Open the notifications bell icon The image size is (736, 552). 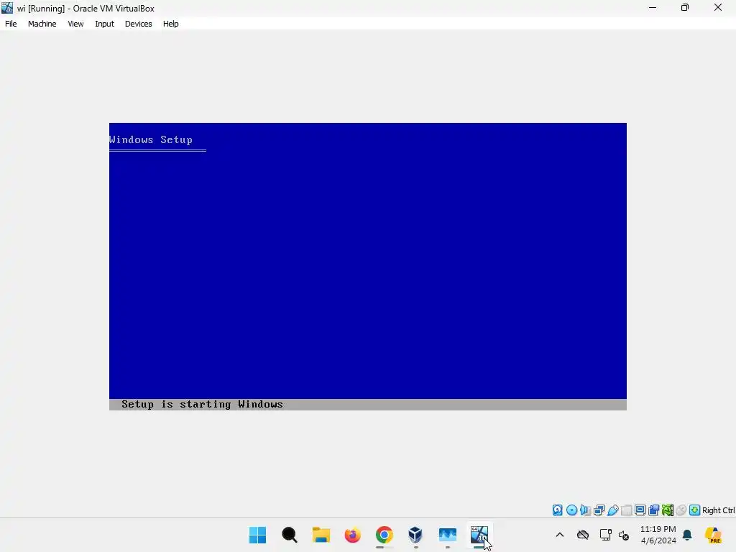687,535
